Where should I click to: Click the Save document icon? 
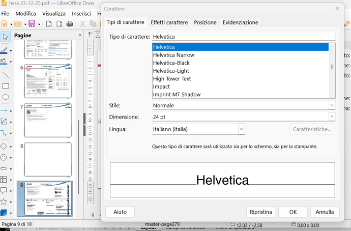point(32,24)
